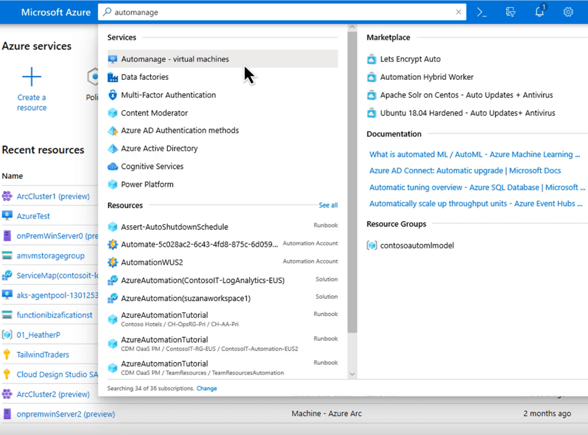The image size is (588, 435).
Task: Open ArcCluster1 (preview) recent resource
Action: point(53,196)
